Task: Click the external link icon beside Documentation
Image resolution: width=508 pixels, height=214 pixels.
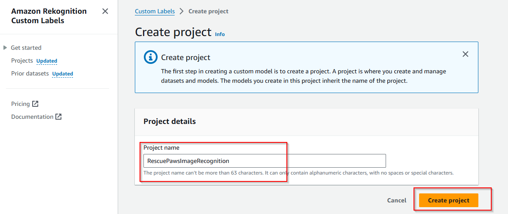Action: tap(58, 117)
